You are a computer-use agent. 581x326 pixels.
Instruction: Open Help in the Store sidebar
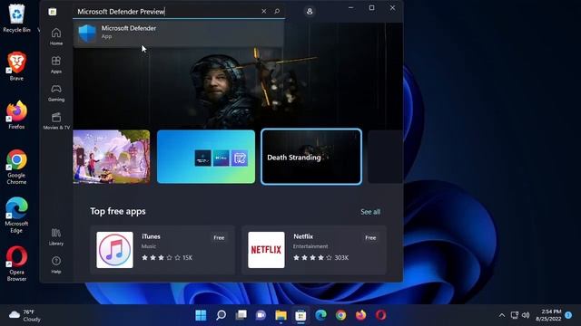(56, 264)
